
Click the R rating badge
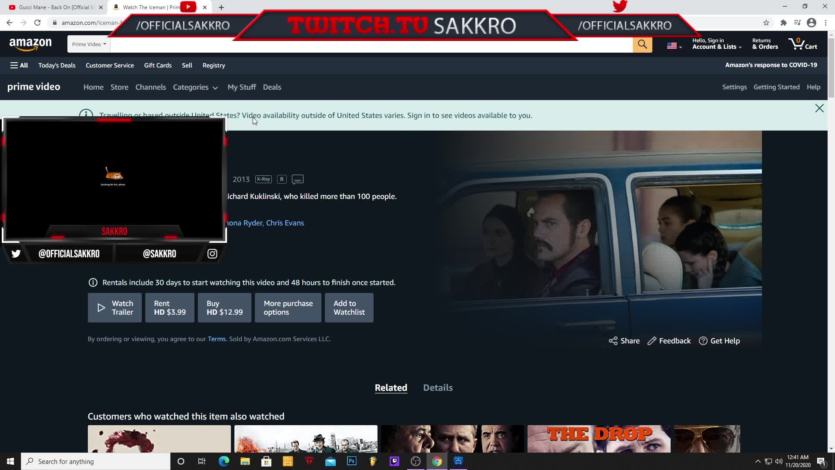(x=282, y=179)
